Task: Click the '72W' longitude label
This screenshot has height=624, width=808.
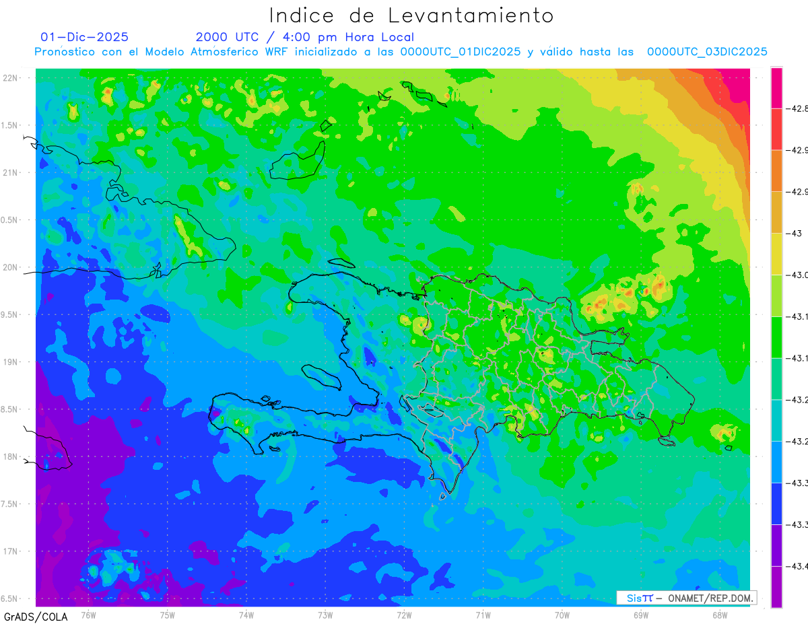Action: 404,614
